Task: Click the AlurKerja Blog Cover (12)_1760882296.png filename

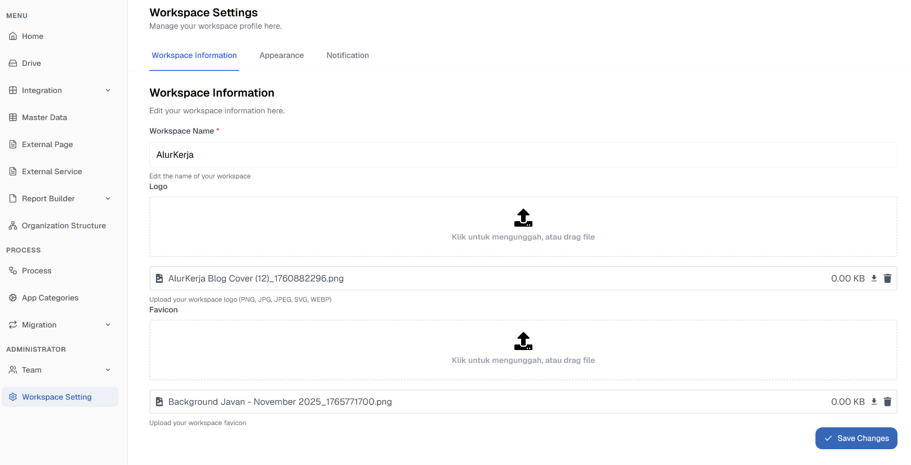Action: tap(256, 278)
